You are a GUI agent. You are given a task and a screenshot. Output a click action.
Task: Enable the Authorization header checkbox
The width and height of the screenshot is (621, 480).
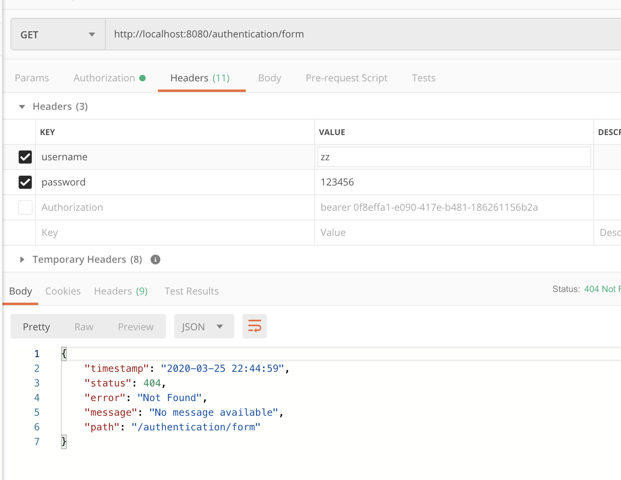(x=25, y=207)
